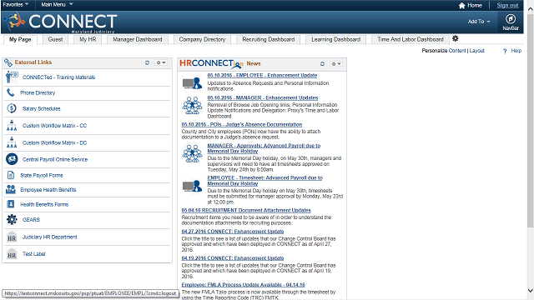Image resolution: width=534 pixels, height=300 pixels.
Task: Click the Personalize Layout link
Action: click(x=476, y=51)
